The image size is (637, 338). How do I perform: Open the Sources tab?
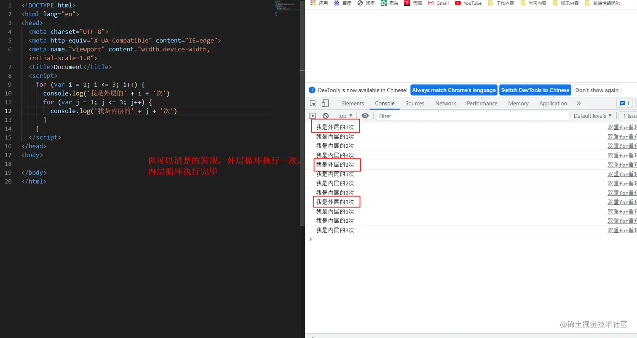click(415, 104)
